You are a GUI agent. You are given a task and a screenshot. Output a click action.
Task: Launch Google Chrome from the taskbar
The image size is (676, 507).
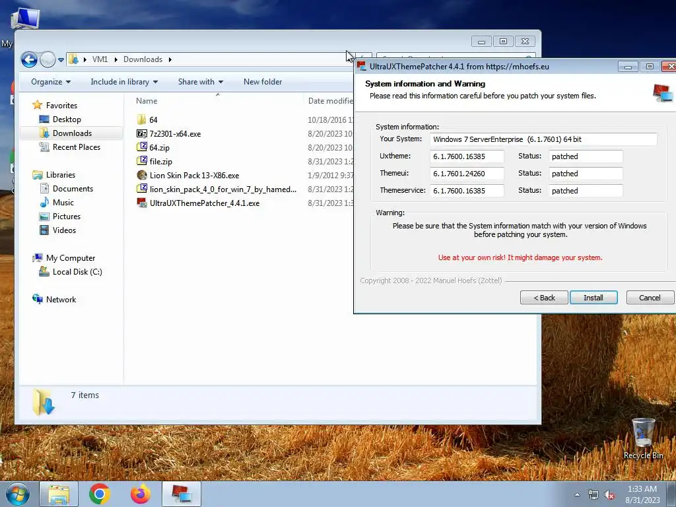click(99, 494)
